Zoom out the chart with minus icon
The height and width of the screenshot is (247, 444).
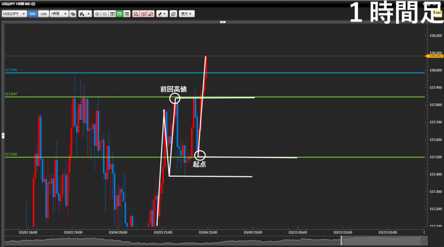pos(104,14)
